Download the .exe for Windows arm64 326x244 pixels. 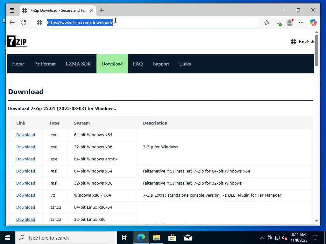25,159
